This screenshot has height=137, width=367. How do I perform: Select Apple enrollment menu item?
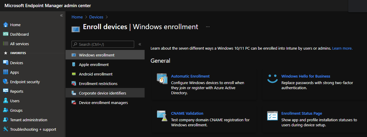tap(105, 64)
